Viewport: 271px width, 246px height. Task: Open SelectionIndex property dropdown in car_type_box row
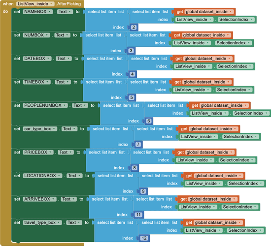240,137
